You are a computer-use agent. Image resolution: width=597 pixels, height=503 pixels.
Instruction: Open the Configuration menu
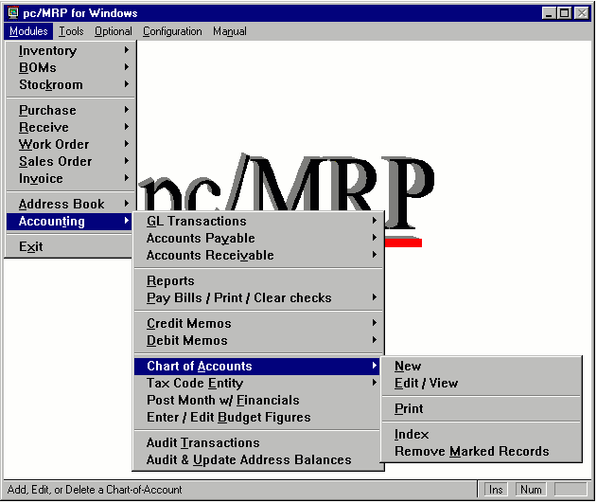(x=172, y=31)
